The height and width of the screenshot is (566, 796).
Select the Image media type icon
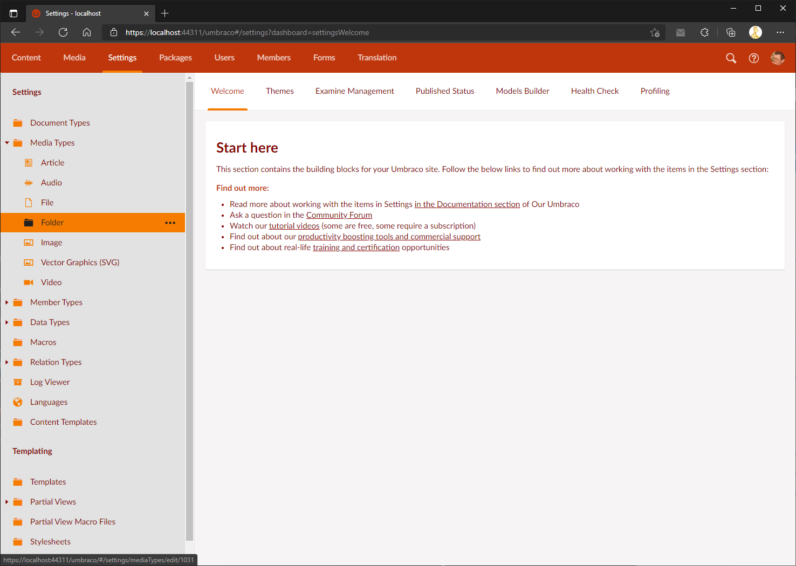point(28,242)
